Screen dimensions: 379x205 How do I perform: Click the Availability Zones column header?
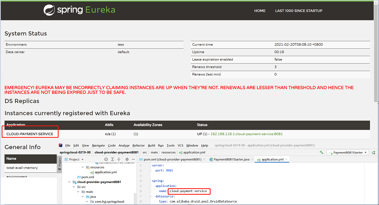pyautogui.click(x=148, y=125)
